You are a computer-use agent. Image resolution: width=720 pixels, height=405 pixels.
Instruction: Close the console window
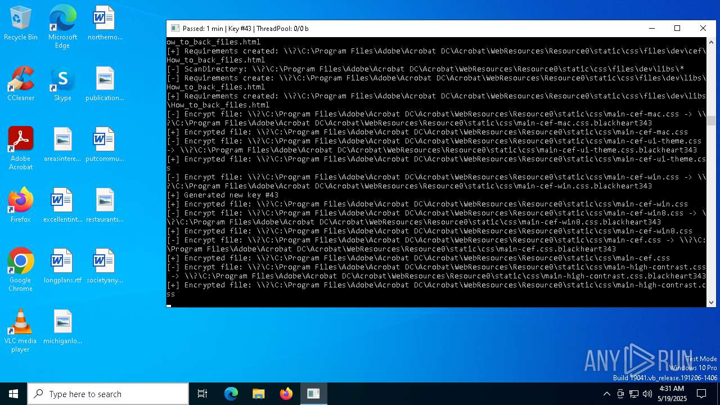[703, 28]
